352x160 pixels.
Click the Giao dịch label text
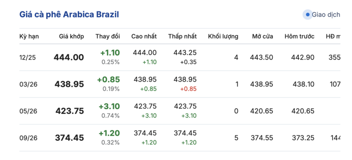coord(326,15)
